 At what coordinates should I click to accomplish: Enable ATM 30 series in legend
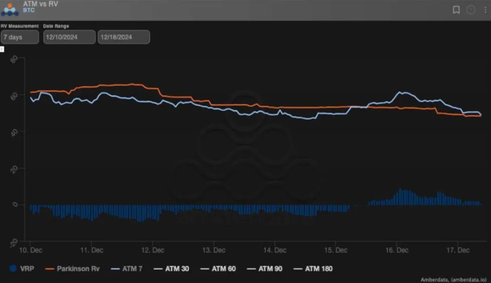171,269
